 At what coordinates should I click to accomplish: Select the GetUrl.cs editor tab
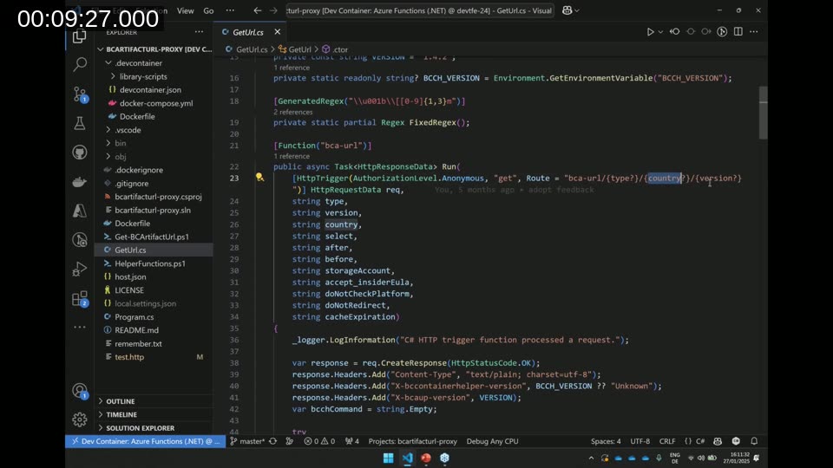tap(248, 32)
